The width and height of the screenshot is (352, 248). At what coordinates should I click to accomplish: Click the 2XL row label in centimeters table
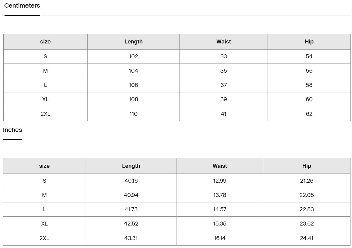pos(45,114)
